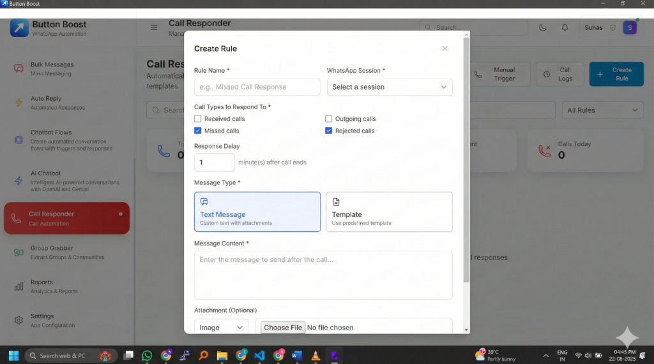Open VLC media player from taskbar
Image resolution: width=654 pixels, height=364 pixels.
(x=316, y=356)
